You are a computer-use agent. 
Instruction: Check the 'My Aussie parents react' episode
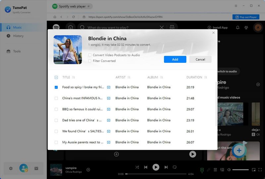(x=56, y=142)
